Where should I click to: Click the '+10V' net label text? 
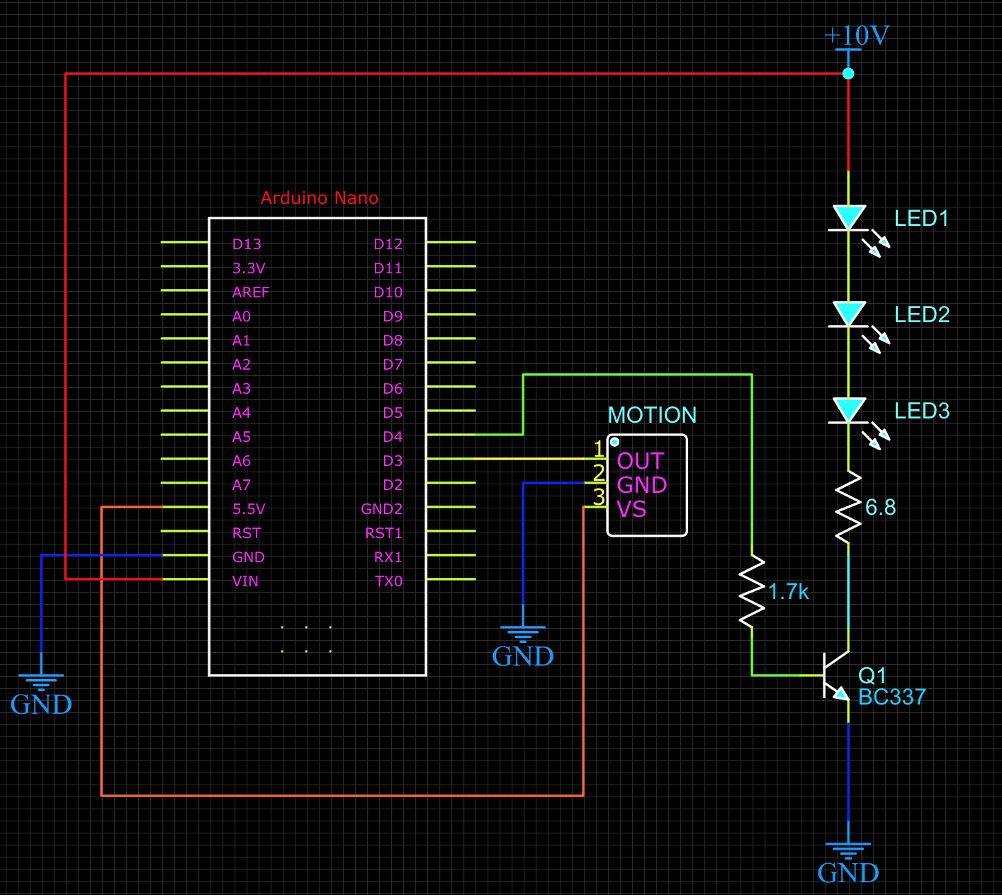coord(857,35)
